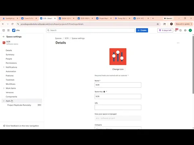Screen dimensions: 194x145
Task: Click the red space avatar image
Action: pyautogui.click(x=118, y=56)
